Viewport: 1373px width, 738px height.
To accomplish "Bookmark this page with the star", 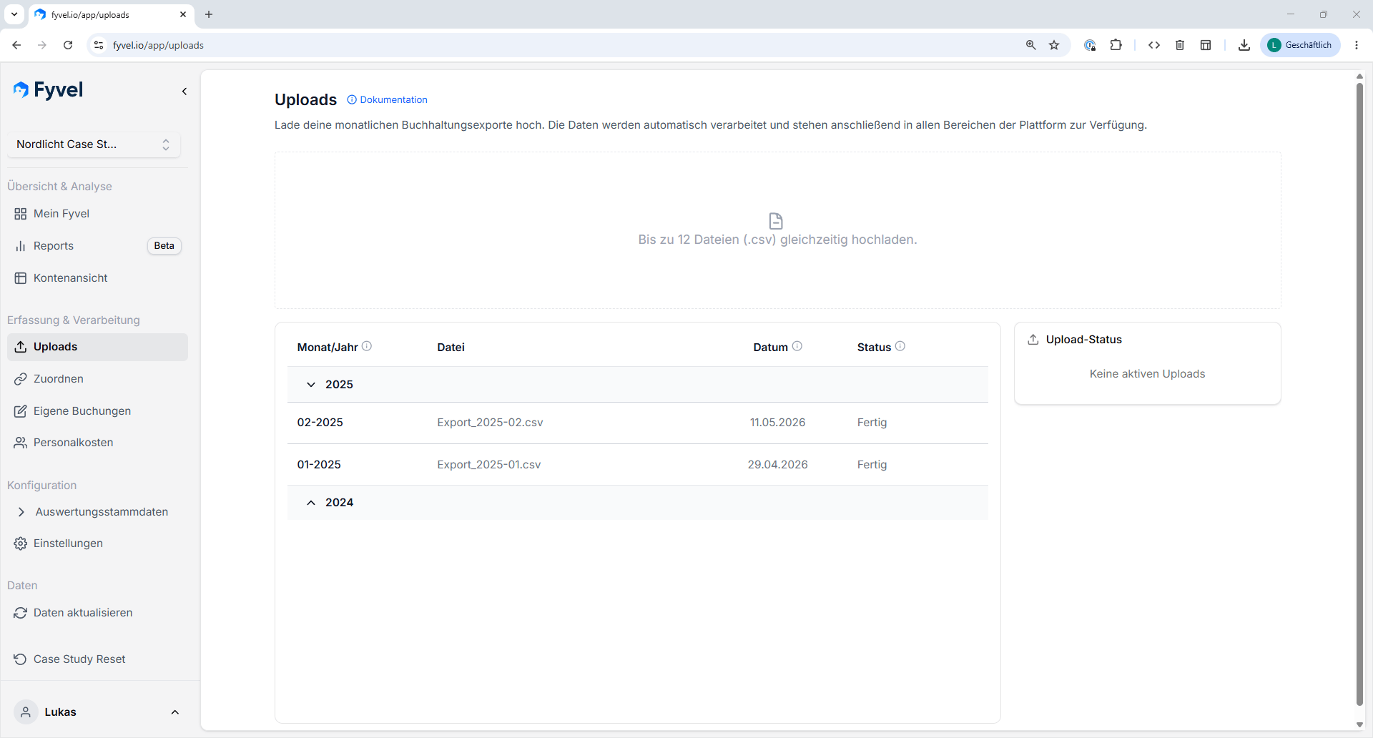I will [1054, 45].
